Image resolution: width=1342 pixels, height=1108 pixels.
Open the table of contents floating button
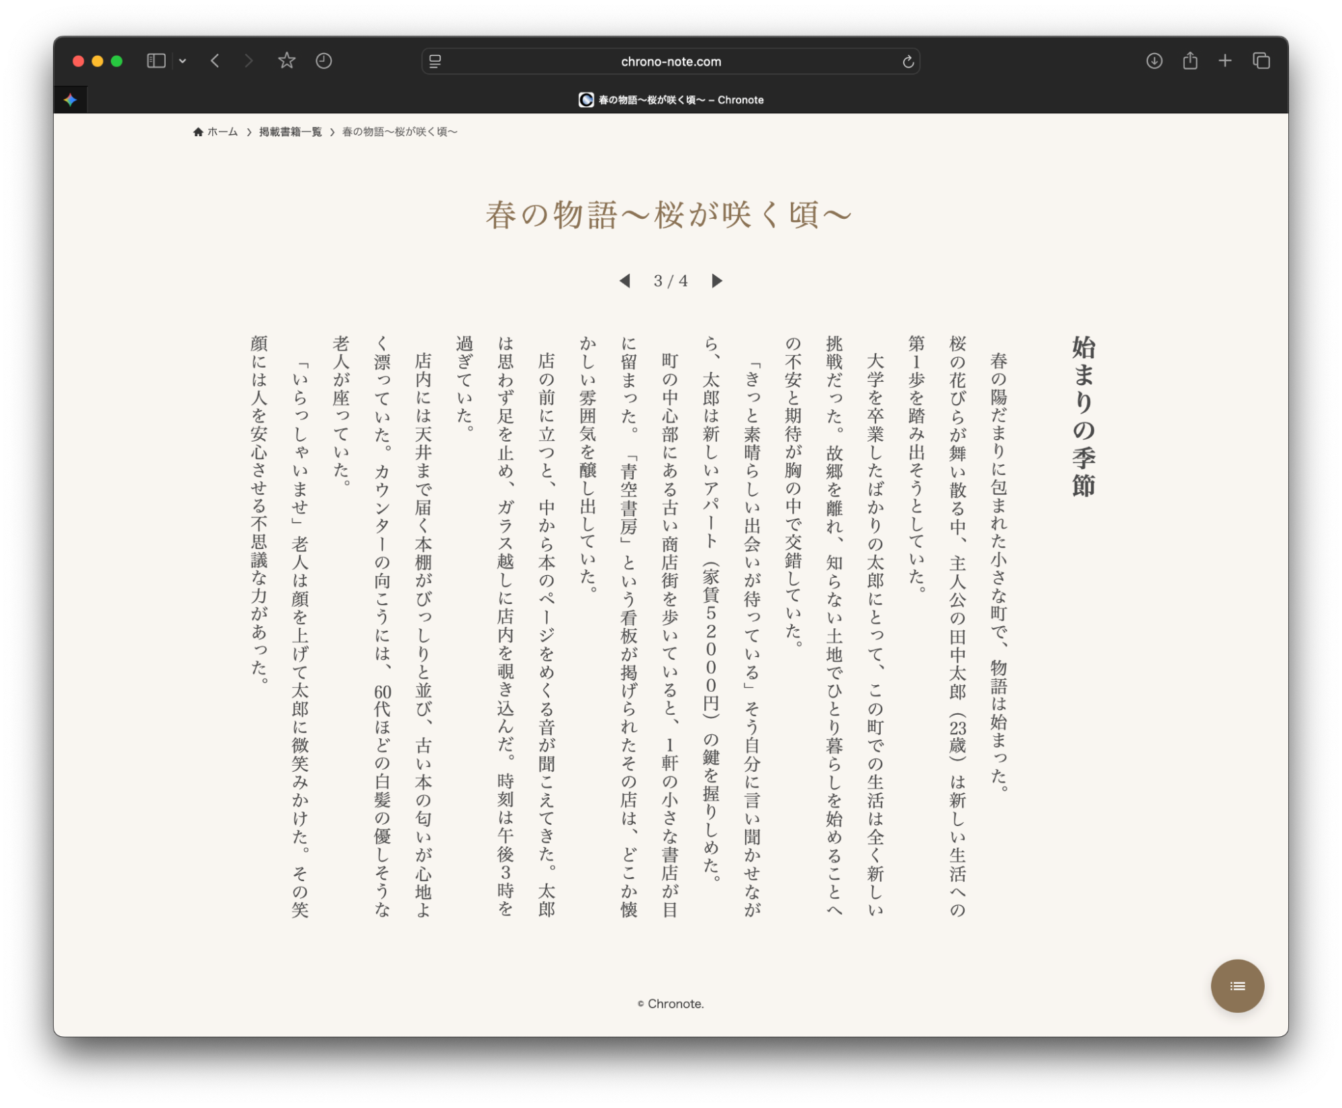(1237, 986)
